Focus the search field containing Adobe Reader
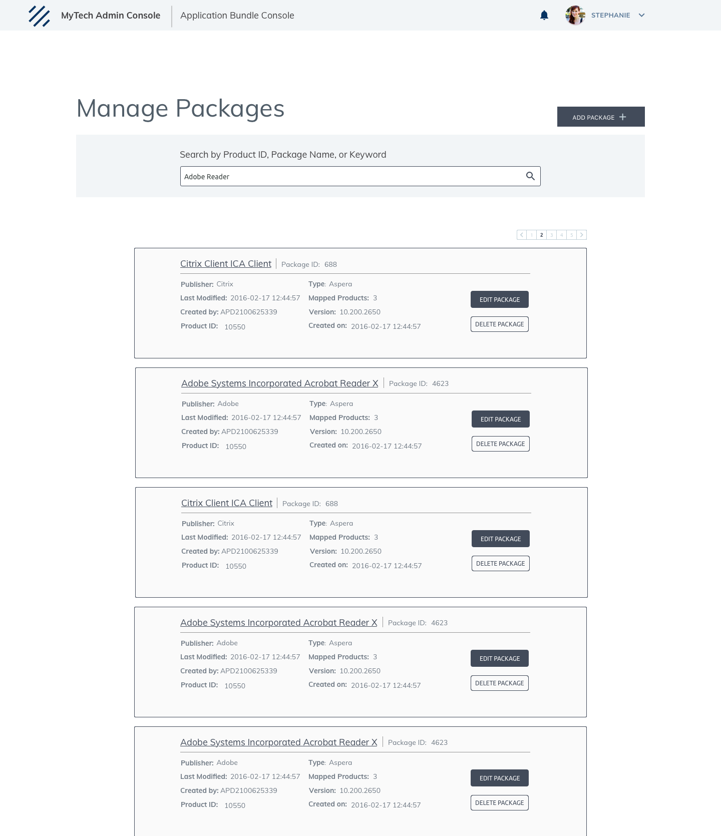The image size is (721, 836). coord(360,176)
